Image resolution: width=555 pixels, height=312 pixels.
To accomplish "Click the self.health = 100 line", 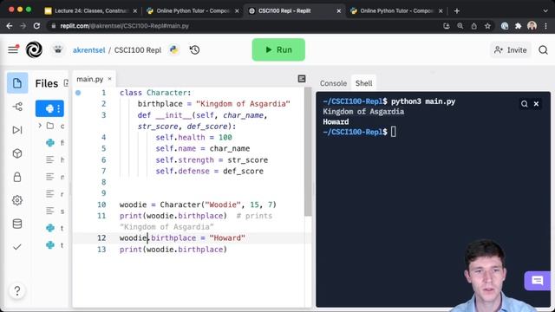I will 193,137.
